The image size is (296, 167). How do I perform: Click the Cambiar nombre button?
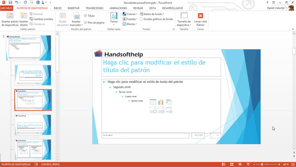tap(41, 19)
